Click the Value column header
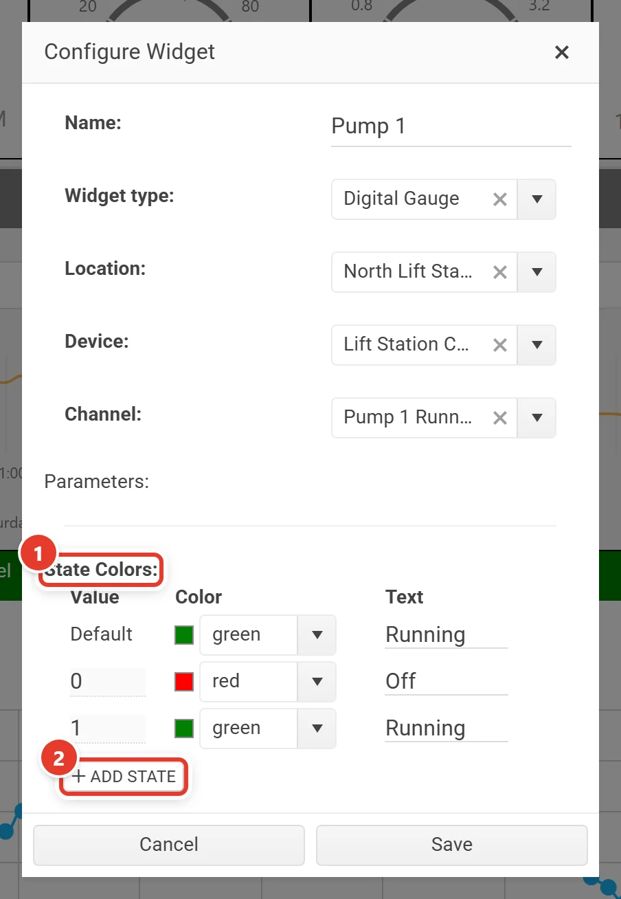 [95, 597]
